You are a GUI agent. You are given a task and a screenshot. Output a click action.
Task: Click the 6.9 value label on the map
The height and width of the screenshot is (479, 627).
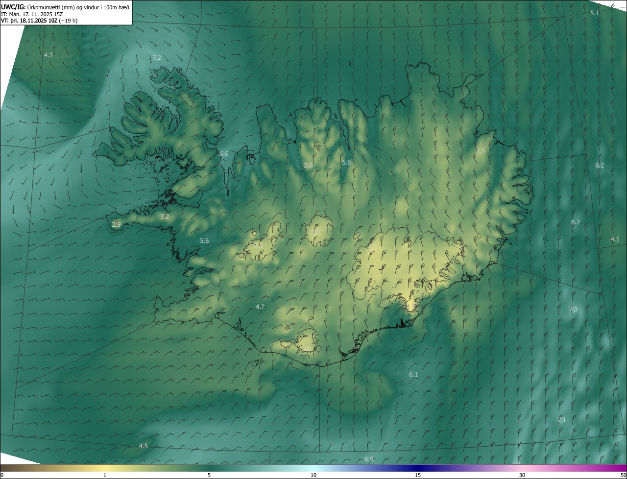pyautogui.click(x=369, y=459)
